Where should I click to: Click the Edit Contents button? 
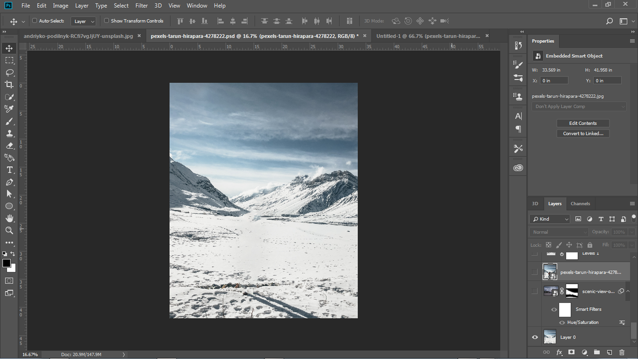(583, 123)
